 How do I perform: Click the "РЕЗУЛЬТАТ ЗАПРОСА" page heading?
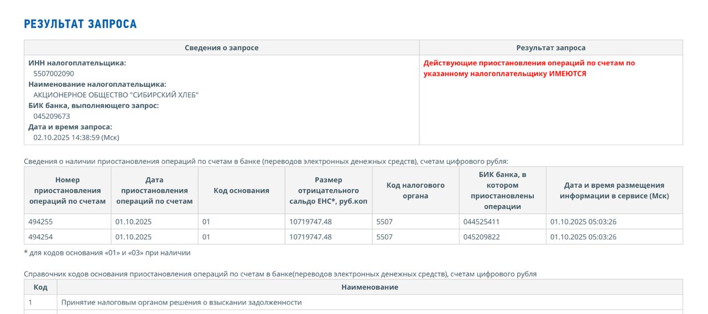[80, 24]
